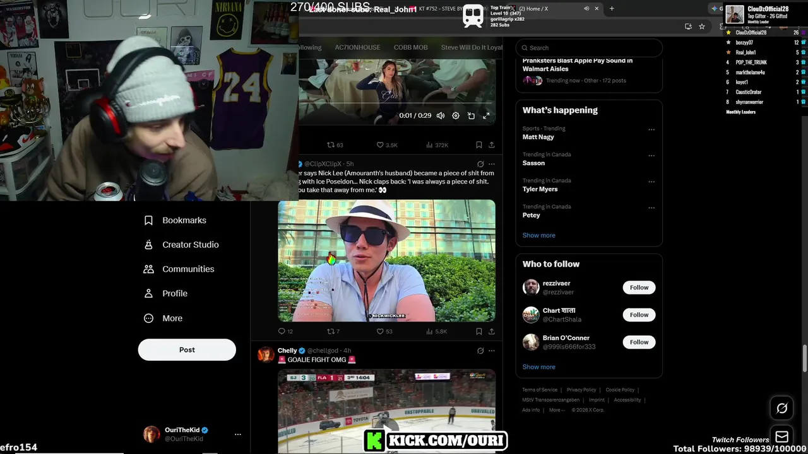The width and height of the screenshot is (808, 454).
Task: Open the floating Messages envelope button
Action: (x=781, y=436)
